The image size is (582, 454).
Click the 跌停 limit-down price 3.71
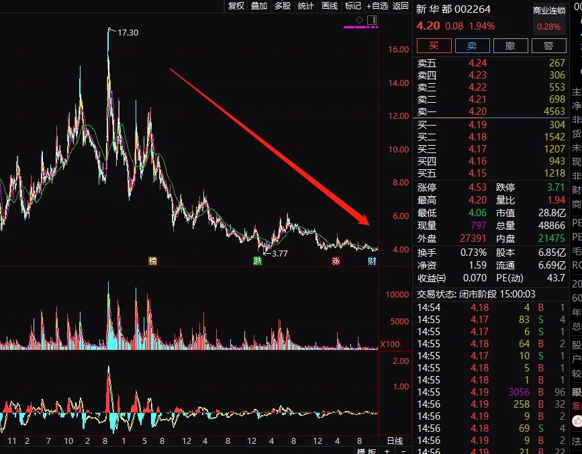coord(556,187)
